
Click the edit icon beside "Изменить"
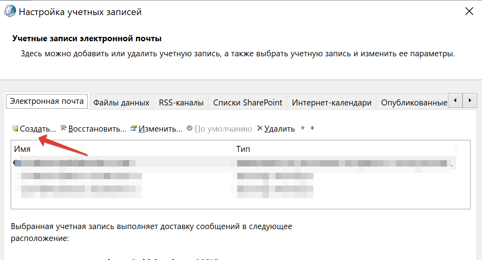134,128
